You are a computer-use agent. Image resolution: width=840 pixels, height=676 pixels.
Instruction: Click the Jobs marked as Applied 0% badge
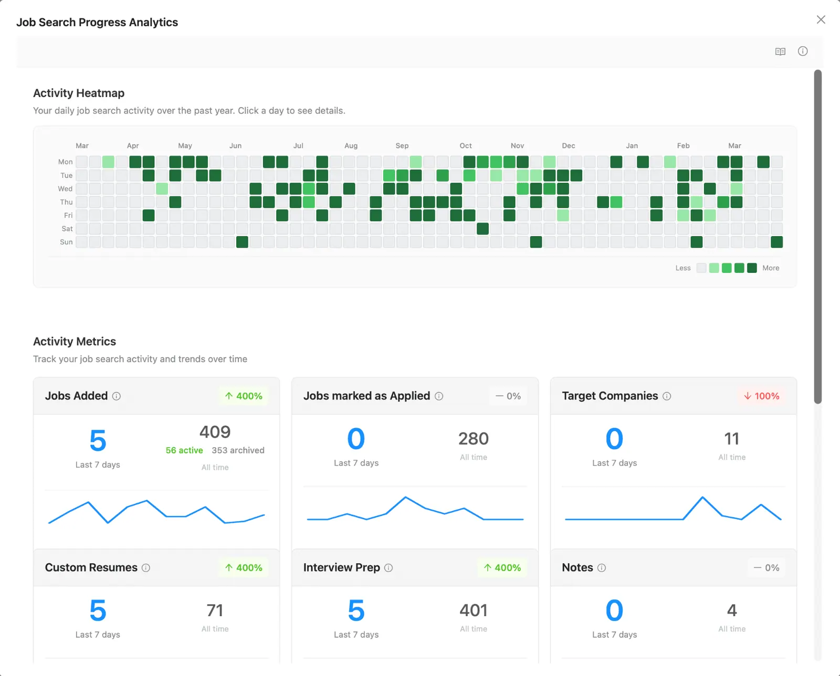[508, 396]
